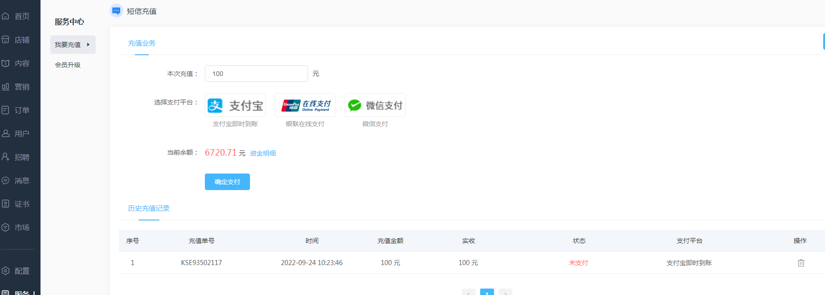Open the 订单 orders icon in sidebar
Image resolution: width=825 pixels, height=295 pixels.
click(6, 110)
